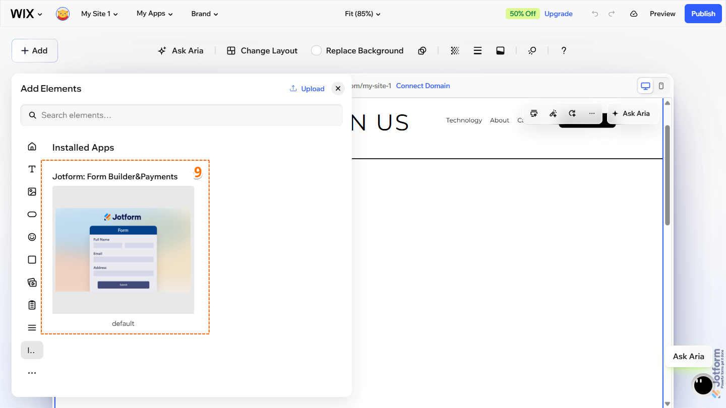Click the Redo arrow icon

(612, 14)
